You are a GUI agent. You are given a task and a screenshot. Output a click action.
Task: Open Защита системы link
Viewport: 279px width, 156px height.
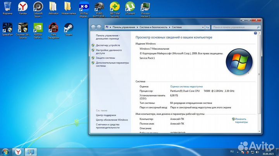(105, 58)
